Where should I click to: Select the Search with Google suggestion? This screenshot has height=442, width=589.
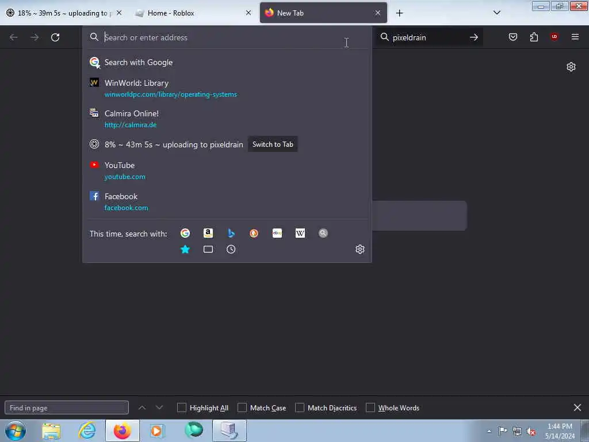click(227, 62)
